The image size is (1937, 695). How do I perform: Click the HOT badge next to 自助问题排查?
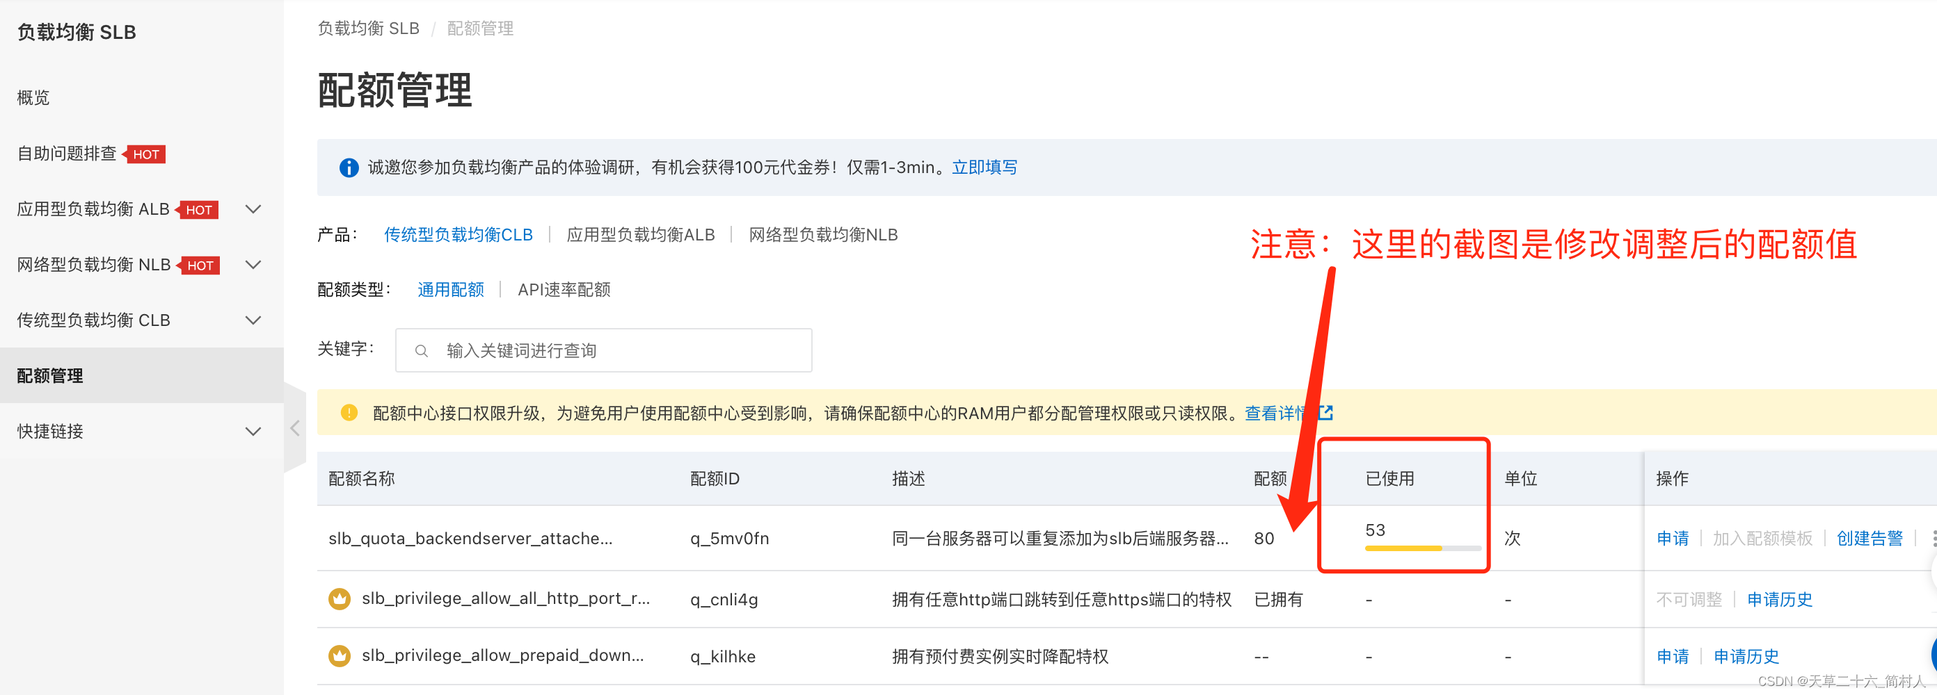tap(145, 154)
